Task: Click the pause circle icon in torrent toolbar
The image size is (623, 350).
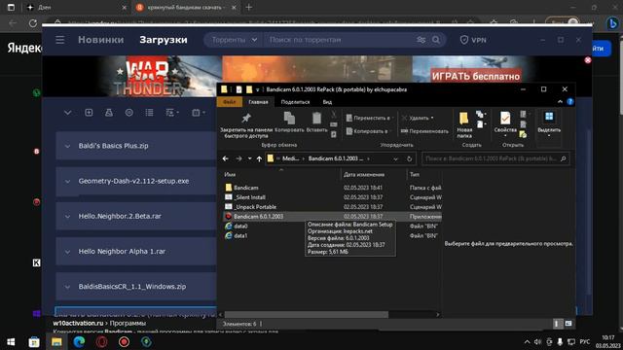Action: (x=128, y=113)
